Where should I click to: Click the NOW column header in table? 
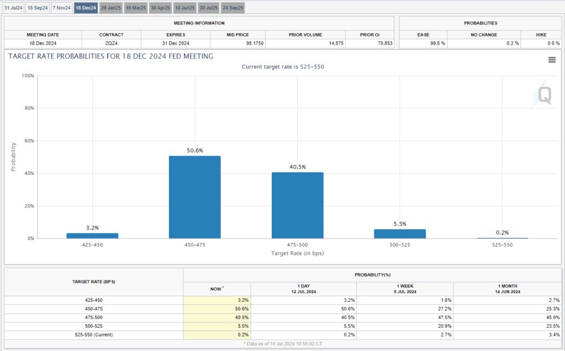pos(217,289)
